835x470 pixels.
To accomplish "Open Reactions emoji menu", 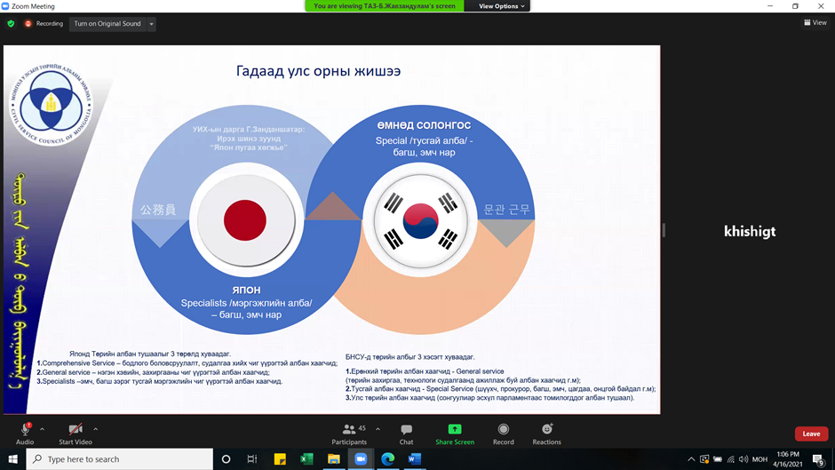I will (x=546, y=434).
